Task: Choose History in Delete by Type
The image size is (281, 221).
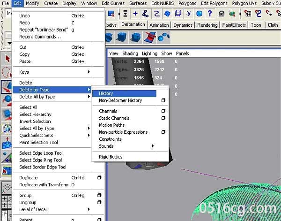Action: point(124,93)
